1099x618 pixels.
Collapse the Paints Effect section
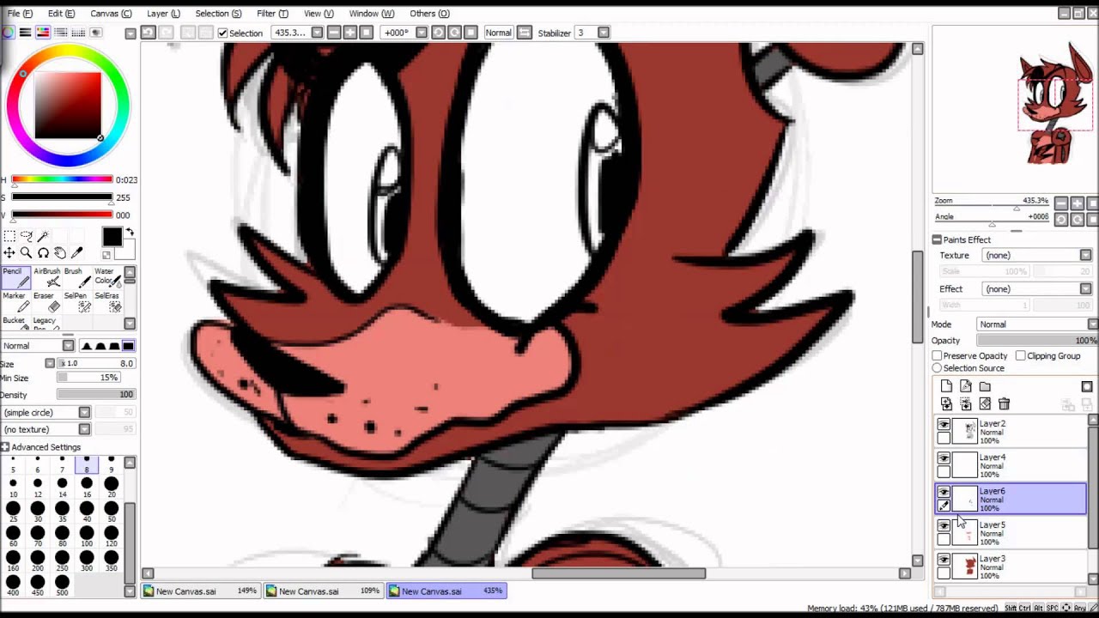pos(937,239)
